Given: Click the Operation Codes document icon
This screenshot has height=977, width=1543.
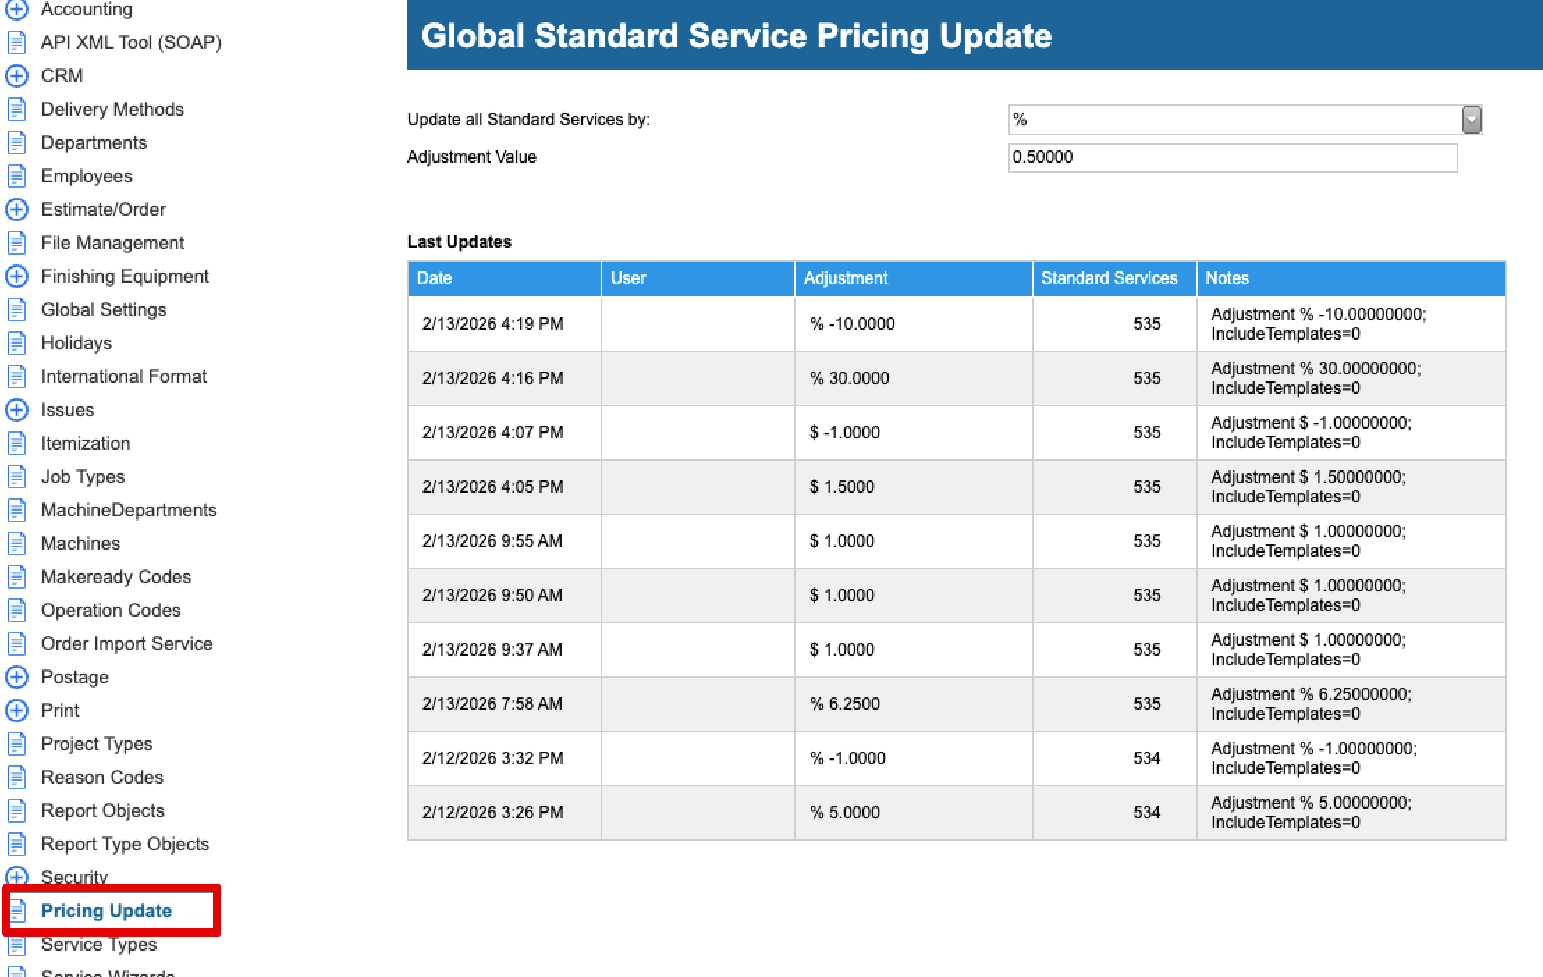Looking at the screenshot, I should click(x=17, y=610).
